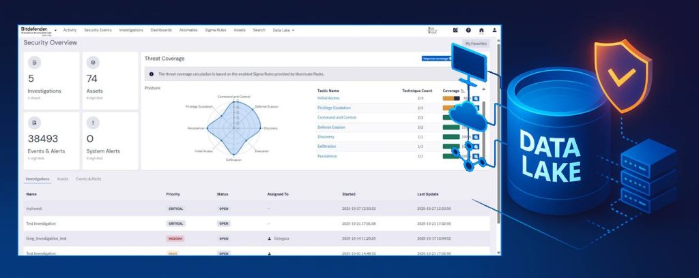The height and width of the screenshot is (278, 699).
Task: Open the Greg_Investigation_test row
Action: point(47,238)
